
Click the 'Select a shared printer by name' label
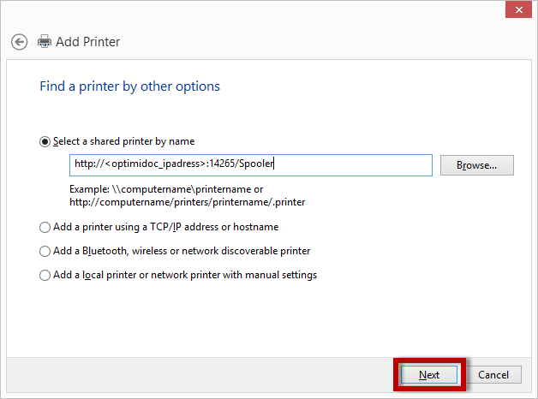124,141
